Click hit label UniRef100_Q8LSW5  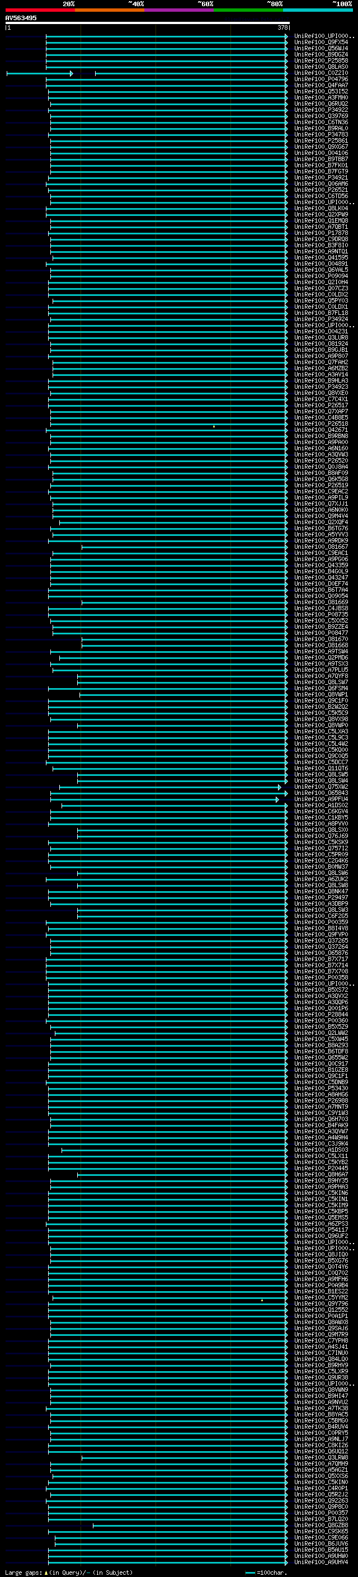pos(321,774)
